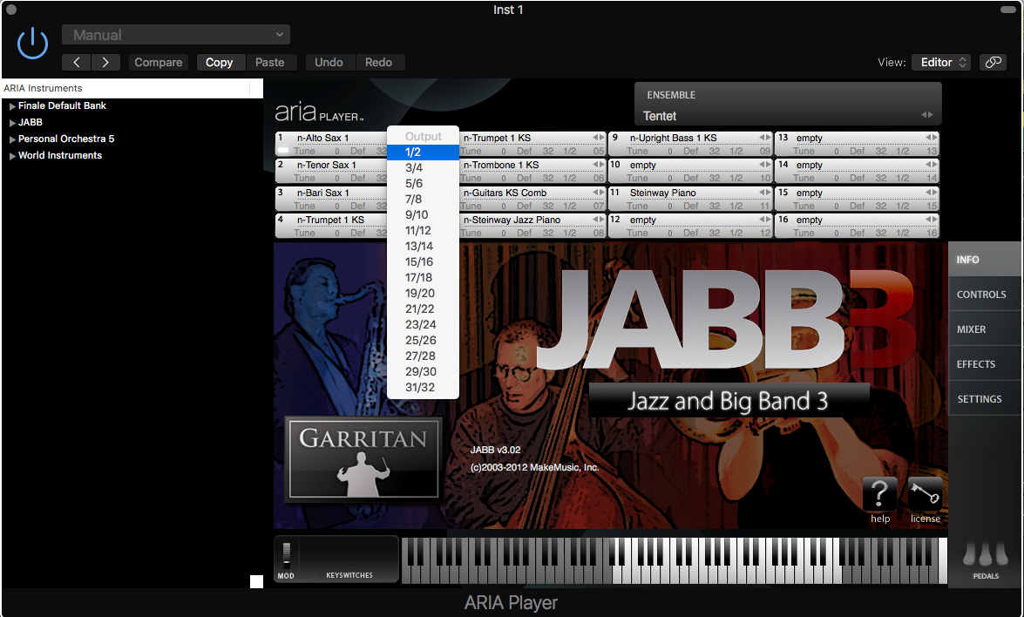The image size is (1024, 617).
Task: Click the Garritan conductor logo
Action: (363, 459)
